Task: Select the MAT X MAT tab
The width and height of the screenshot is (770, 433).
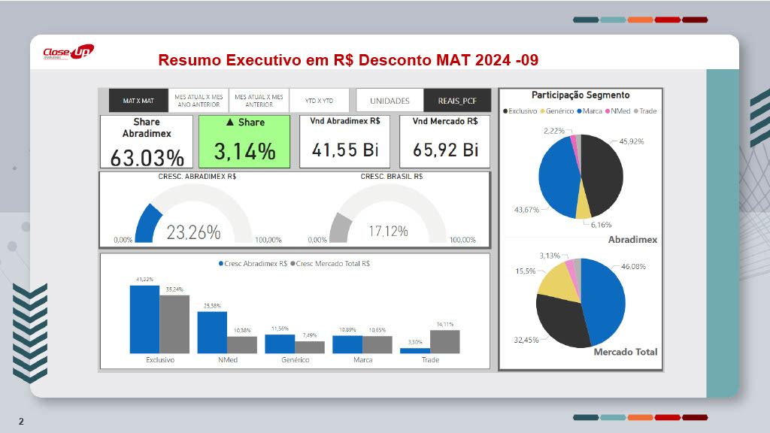Action: [138, 101]
